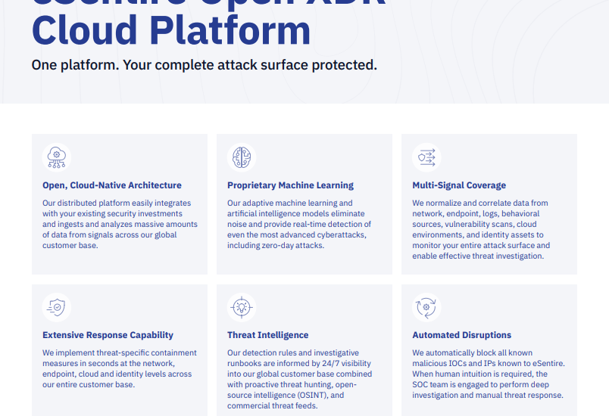609x416 pixels.
Task: Click the 'One platform' tagline text
Action: point(205,65)
